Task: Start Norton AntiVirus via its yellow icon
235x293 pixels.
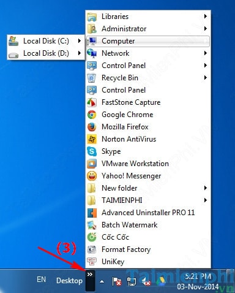Action: click(92, 139)
